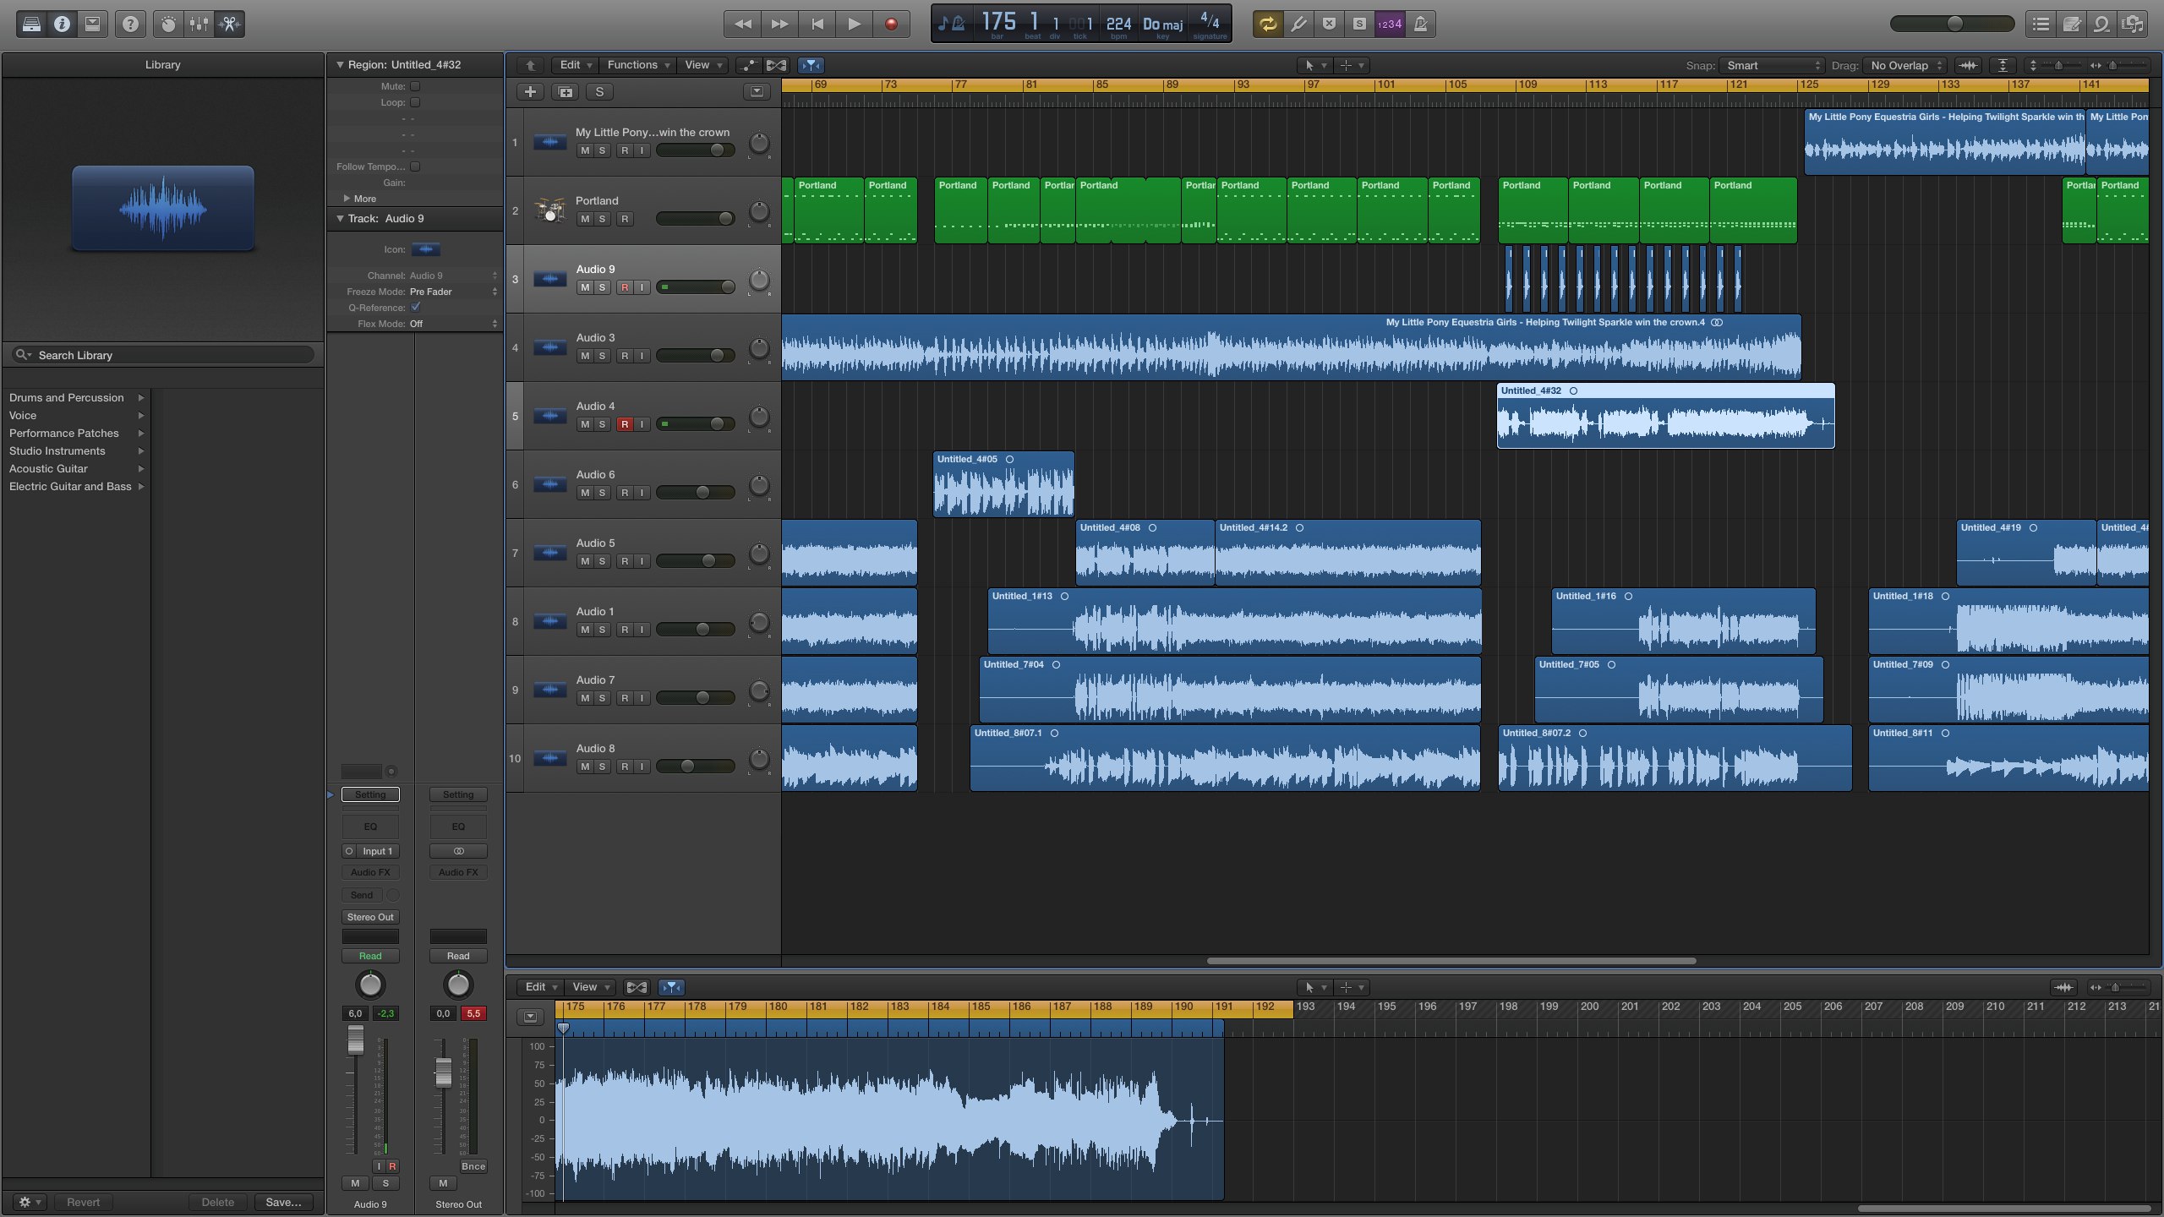Open the Snap Smart dropdown
This screenshot has height=1217, width=2164.
click(1772, 65)
